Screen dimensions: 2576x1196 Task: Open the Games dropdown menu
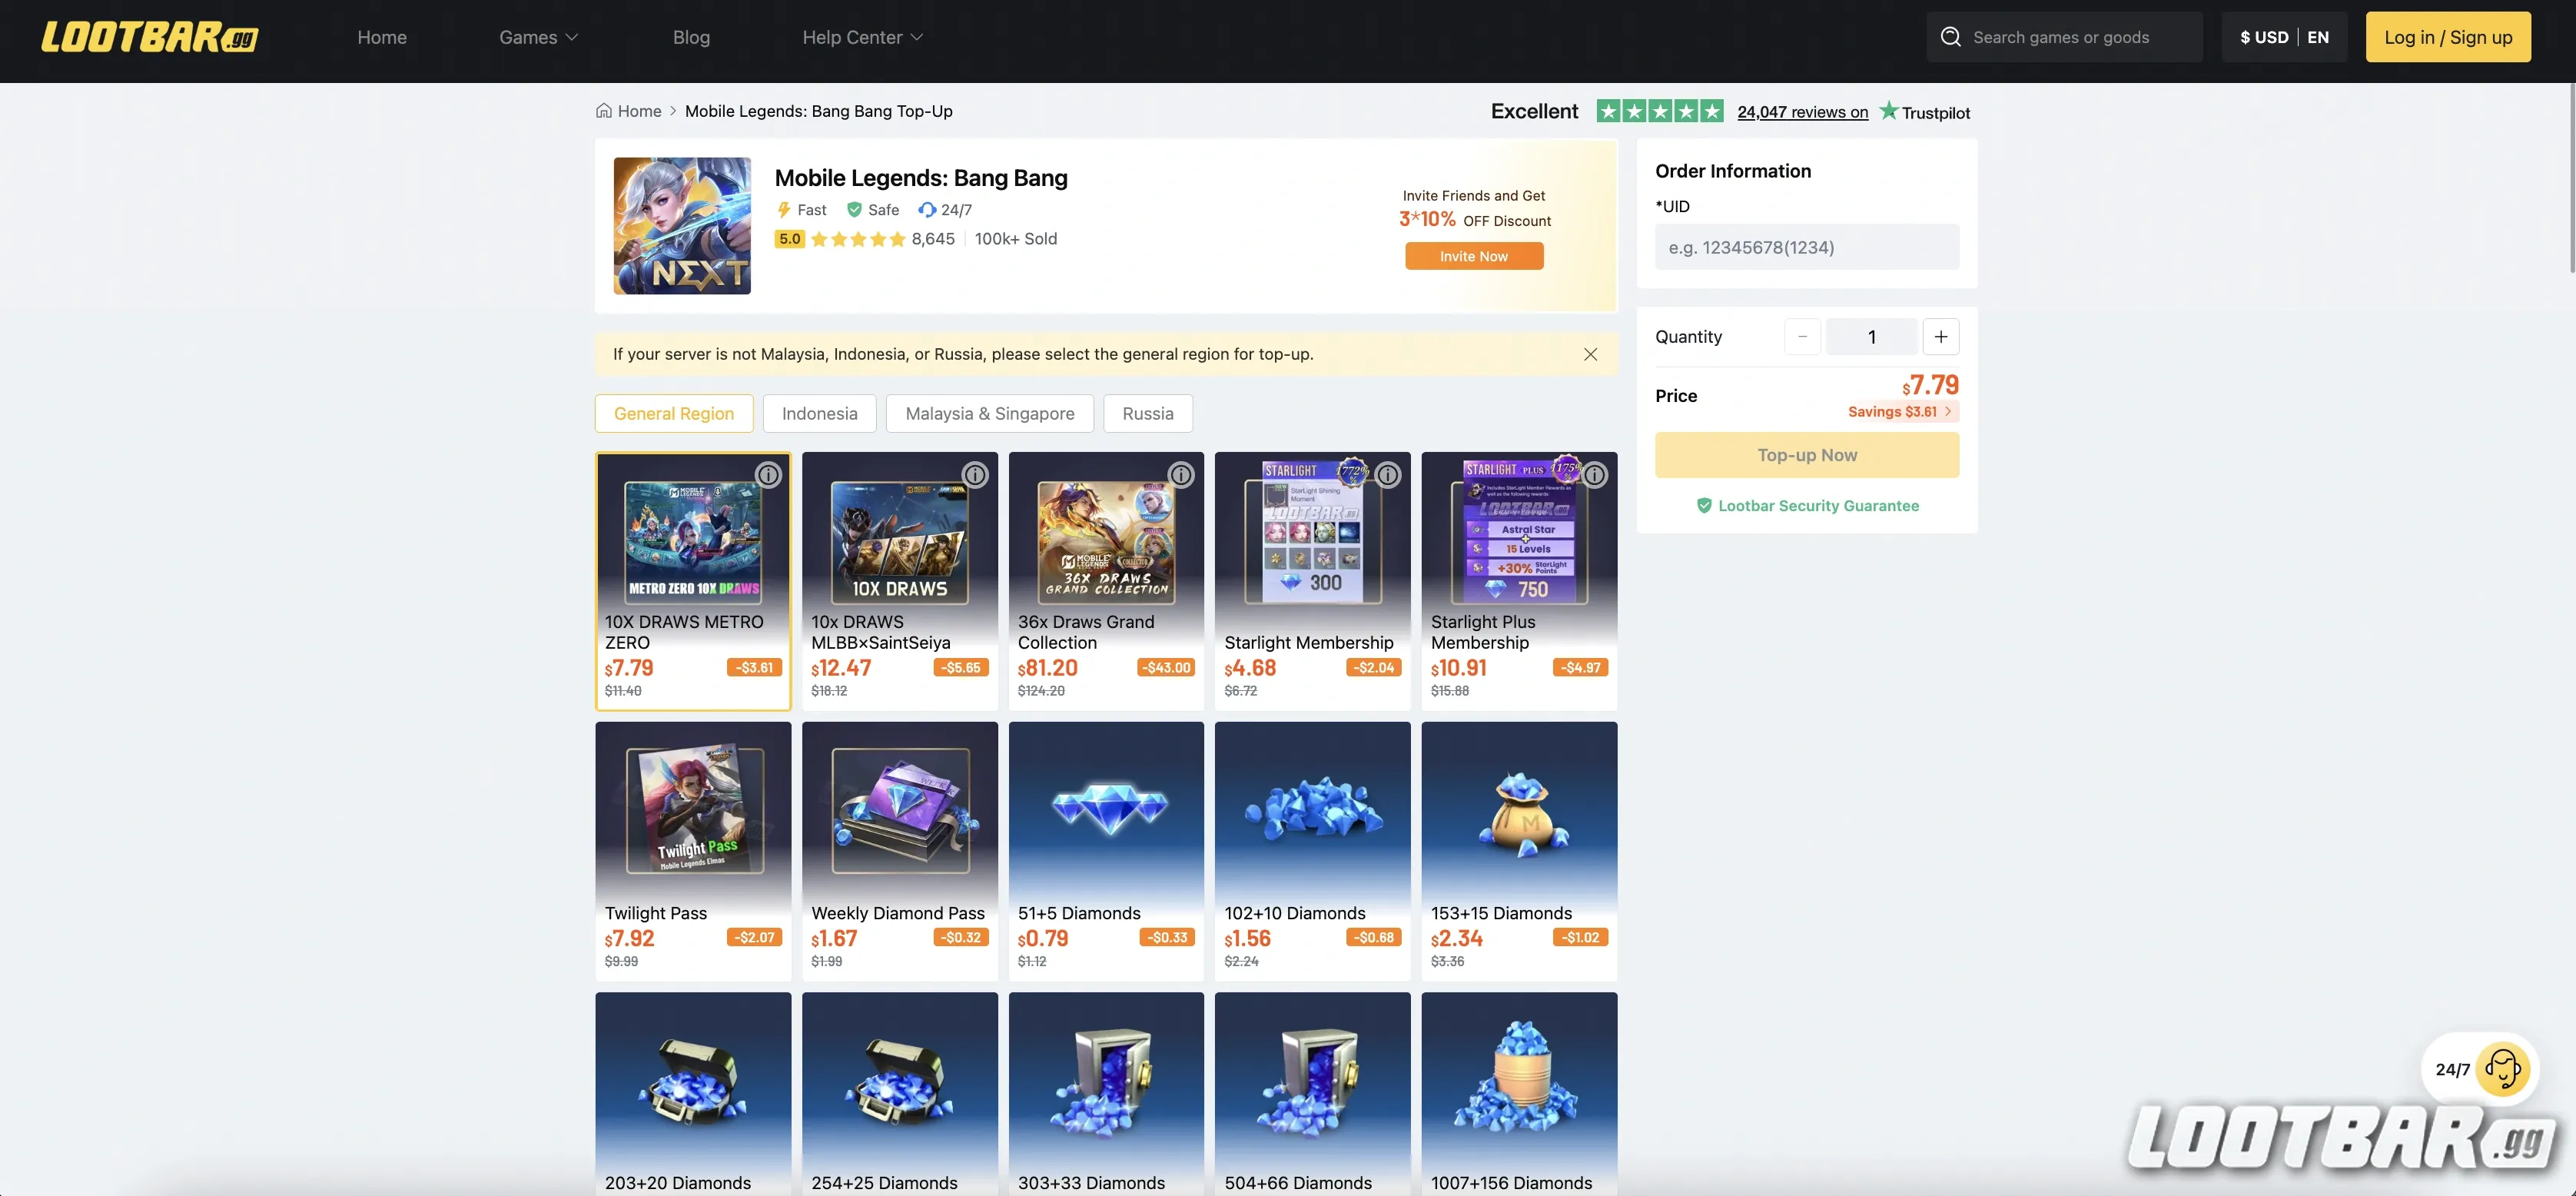click(x=538, y=37)
